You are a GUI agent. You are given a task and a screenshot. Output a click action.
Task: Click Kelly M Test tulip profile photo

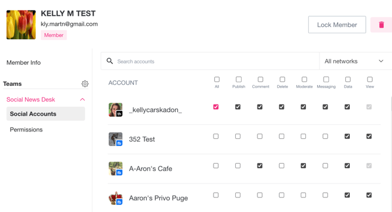(x=21, y=25)
